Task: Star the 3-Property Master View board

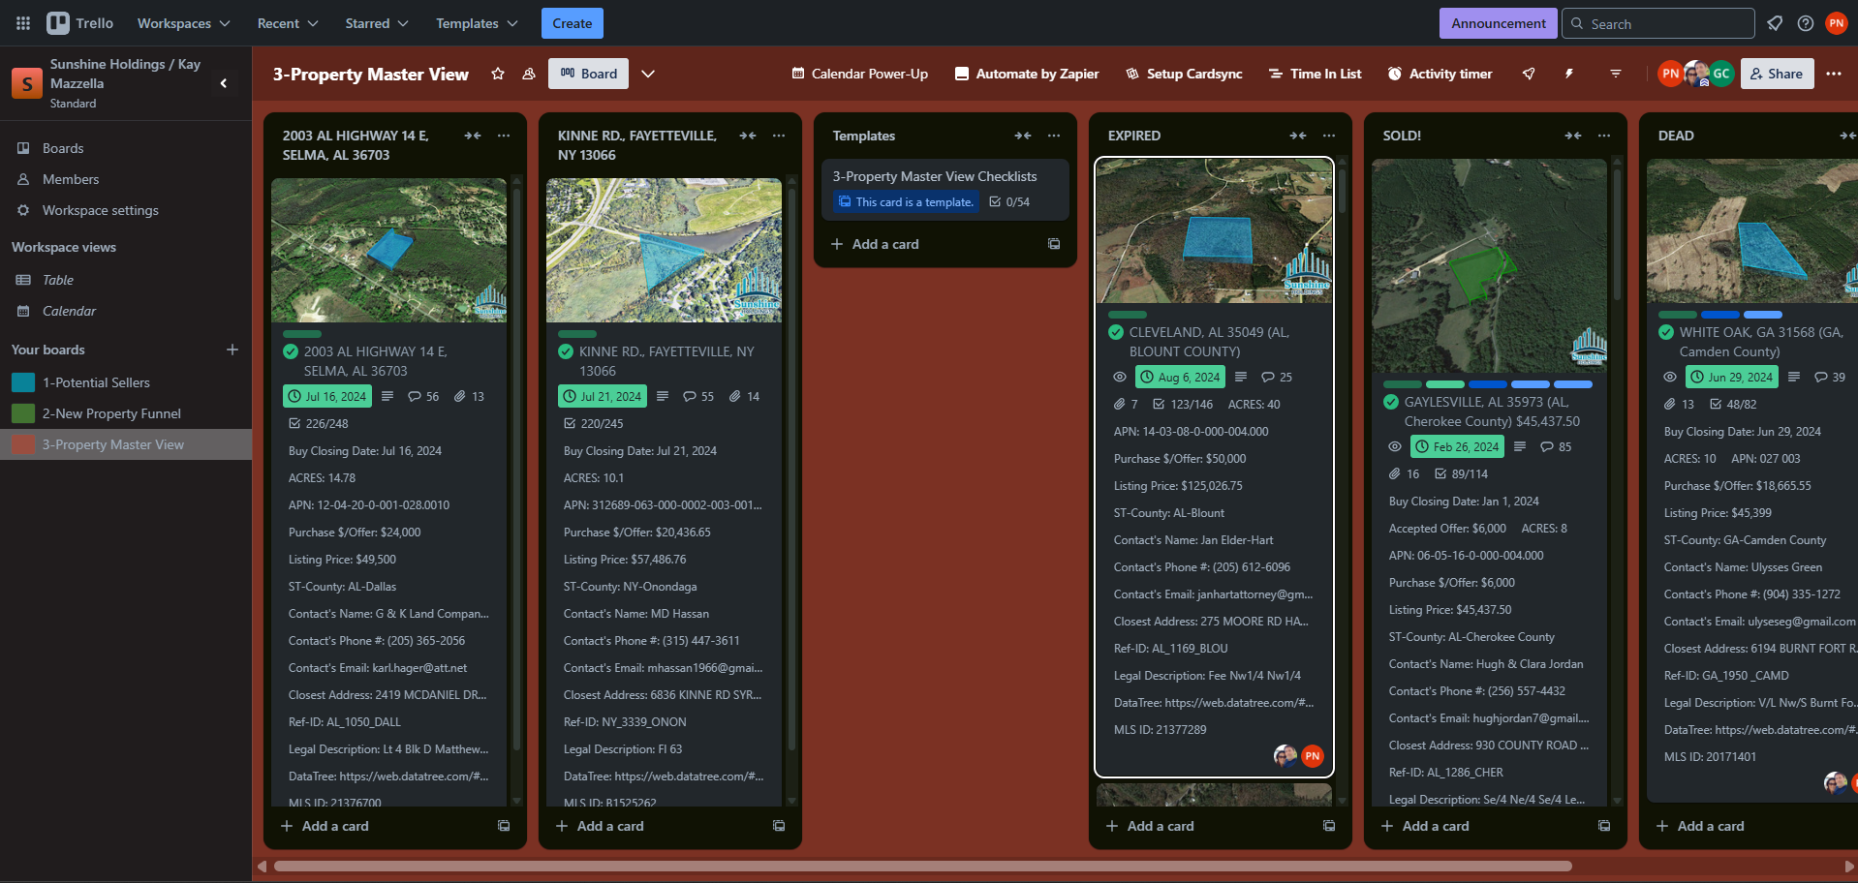Action: pyautogui.click(x=498, y=74)
